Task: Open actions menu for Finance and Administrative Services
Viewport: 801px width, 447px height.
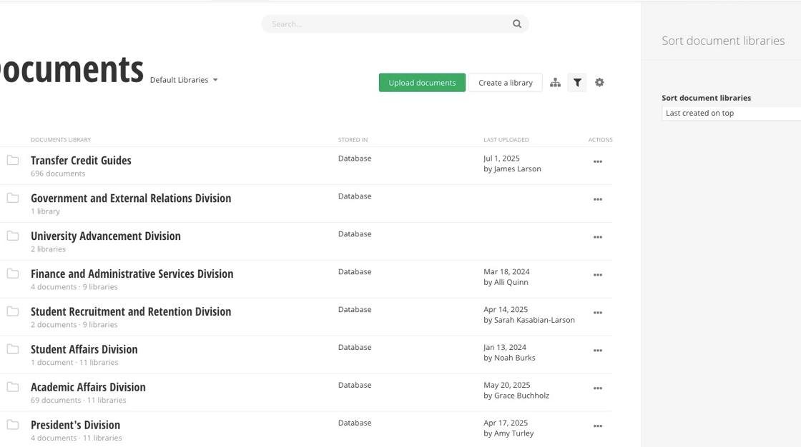Action: pos(598,276)
